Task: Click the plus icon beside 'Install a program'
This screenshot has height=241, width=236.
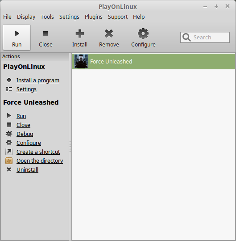Action: (9, 80)
